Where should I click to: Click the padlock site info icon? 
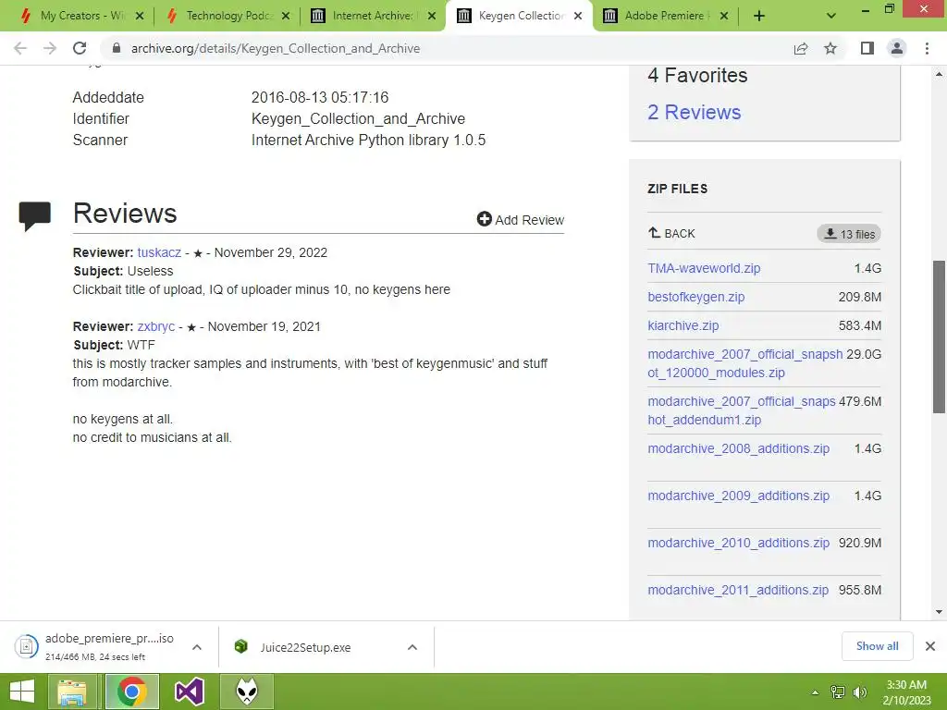click(117, 48)
